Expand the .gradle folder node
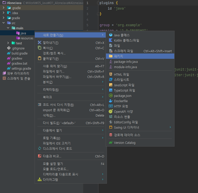 [4, 8]
